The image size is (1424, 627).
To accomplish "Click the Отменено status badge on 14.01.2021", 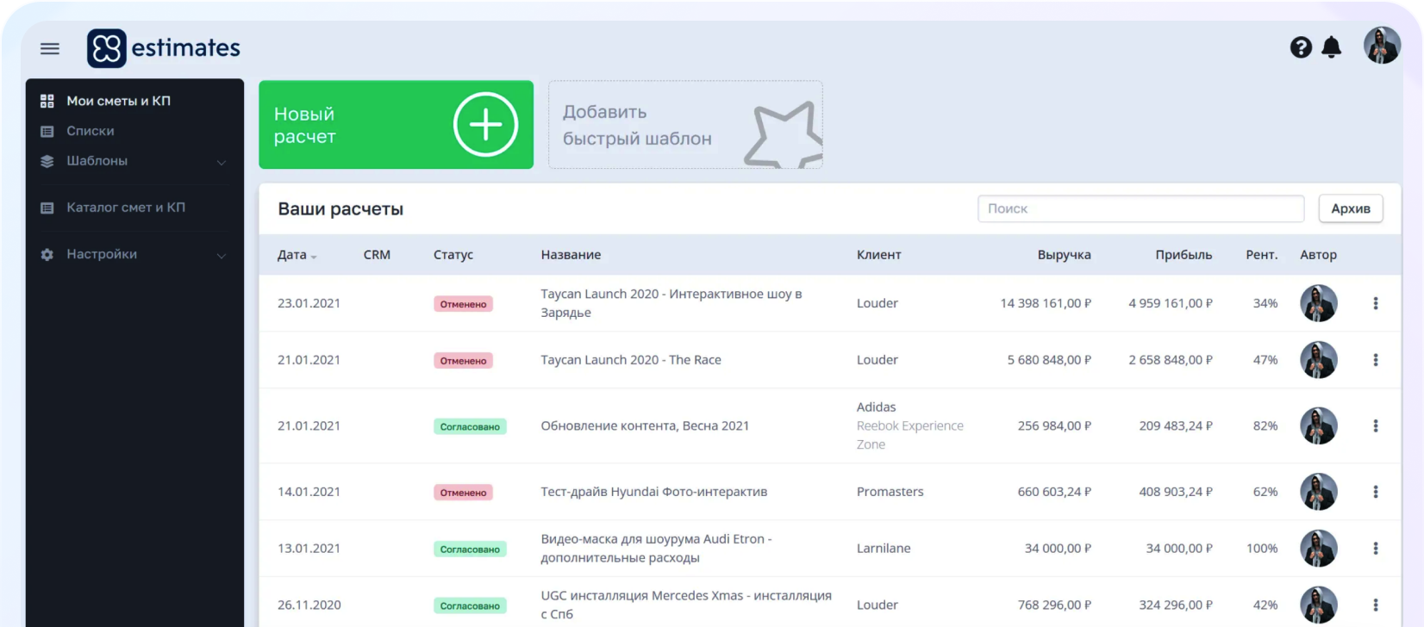I will coord(463,493).
